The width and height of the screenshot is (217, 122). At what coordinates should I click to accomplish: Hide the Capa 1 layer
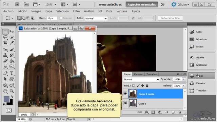(x=125, y=103)
